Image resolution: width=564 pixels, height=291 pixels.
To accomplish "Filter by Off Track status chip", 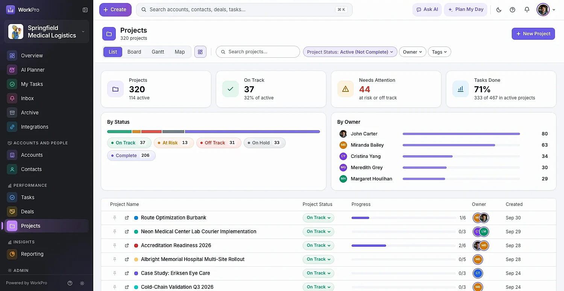I will click(218, 143).
